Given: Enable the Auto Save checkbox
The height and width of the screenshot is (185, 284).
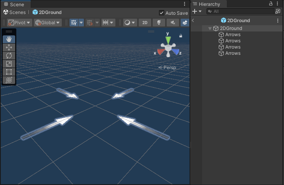Looking at the screenshot, I should [162, 13].
